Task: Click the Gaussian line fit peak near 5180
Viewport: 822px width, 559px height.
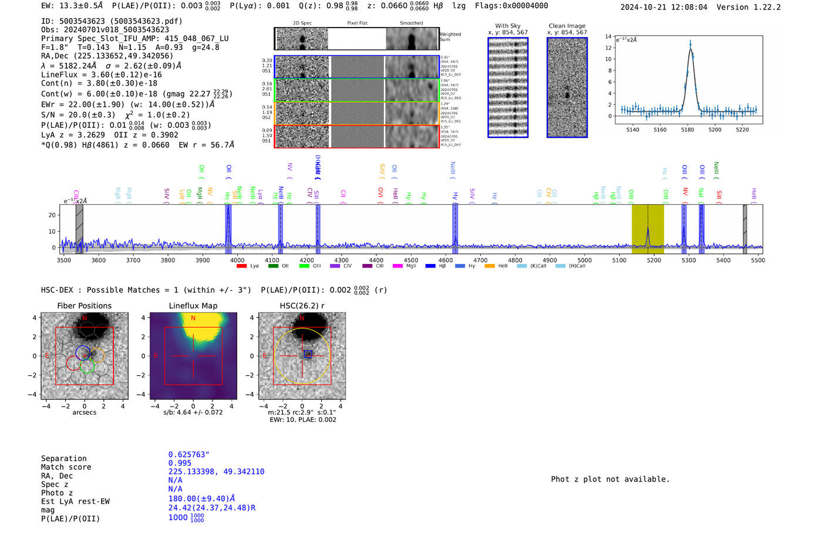Action: (x=690, y=48)
